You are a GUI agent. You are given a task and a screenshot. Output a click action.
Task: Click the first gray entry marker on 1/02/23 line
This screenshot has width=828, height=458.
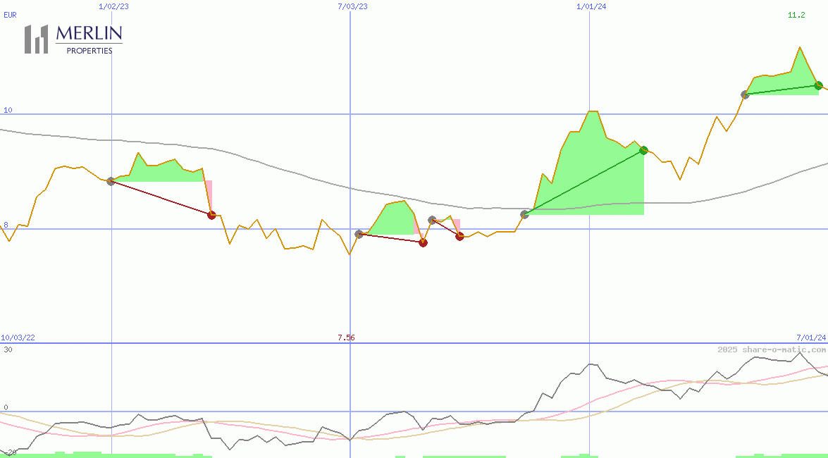(x=111, y=181)
